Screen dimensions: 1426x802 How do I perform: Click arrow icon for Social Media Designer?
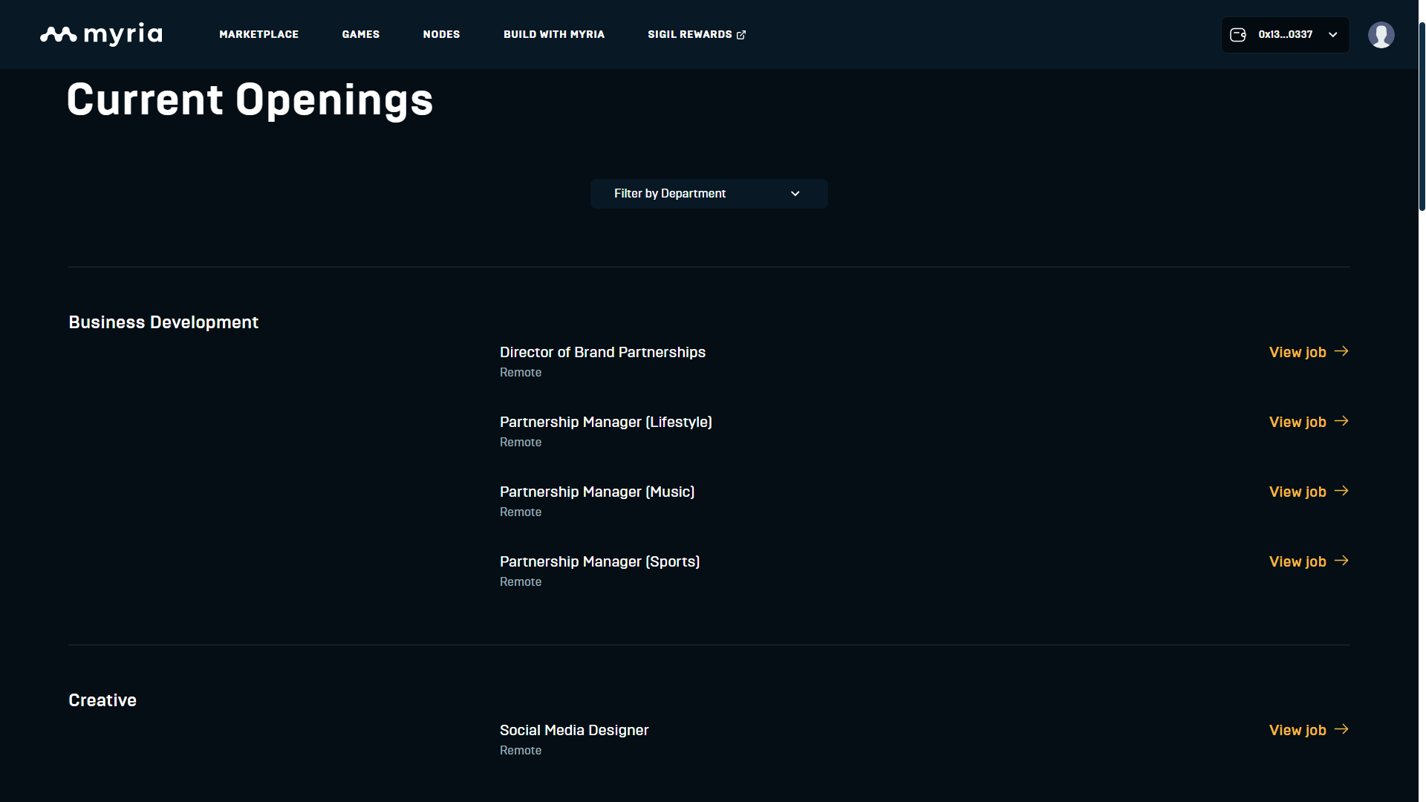1341,729
